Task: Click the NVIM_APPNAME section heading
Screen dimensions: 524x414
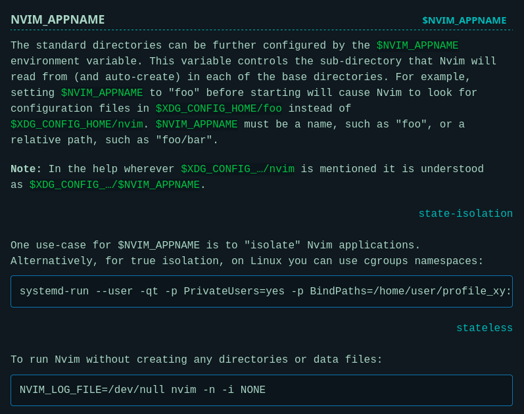Action: point(57,20)
